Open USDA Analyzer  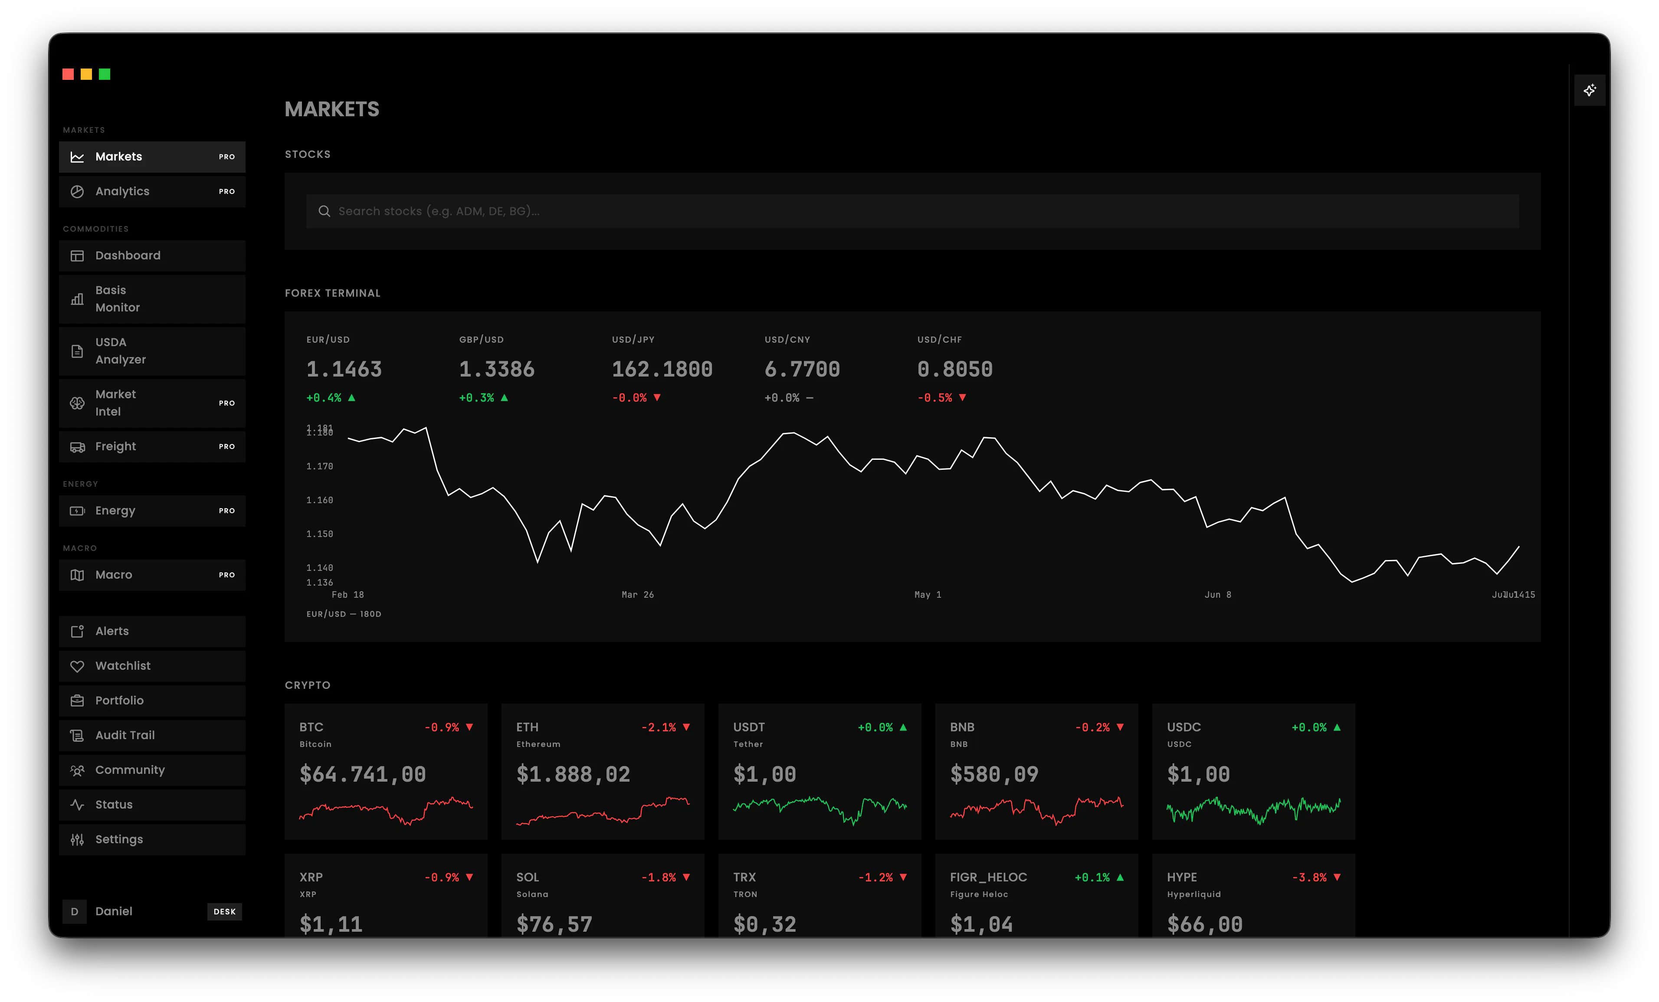point(152,351)
